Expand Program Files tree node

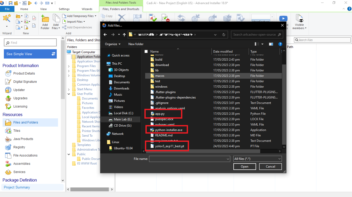(69, 66)
